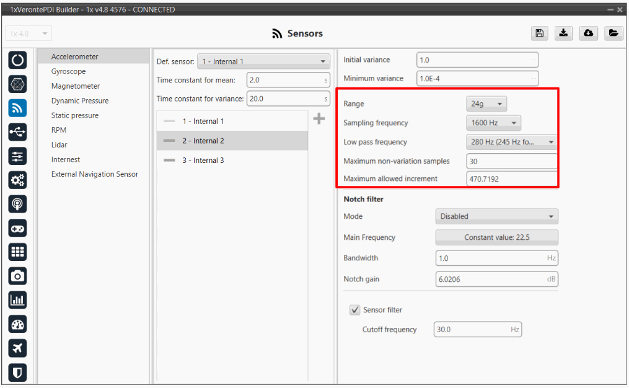
Task: Click the airplane icon in sidebar
Action: point(17,348)
